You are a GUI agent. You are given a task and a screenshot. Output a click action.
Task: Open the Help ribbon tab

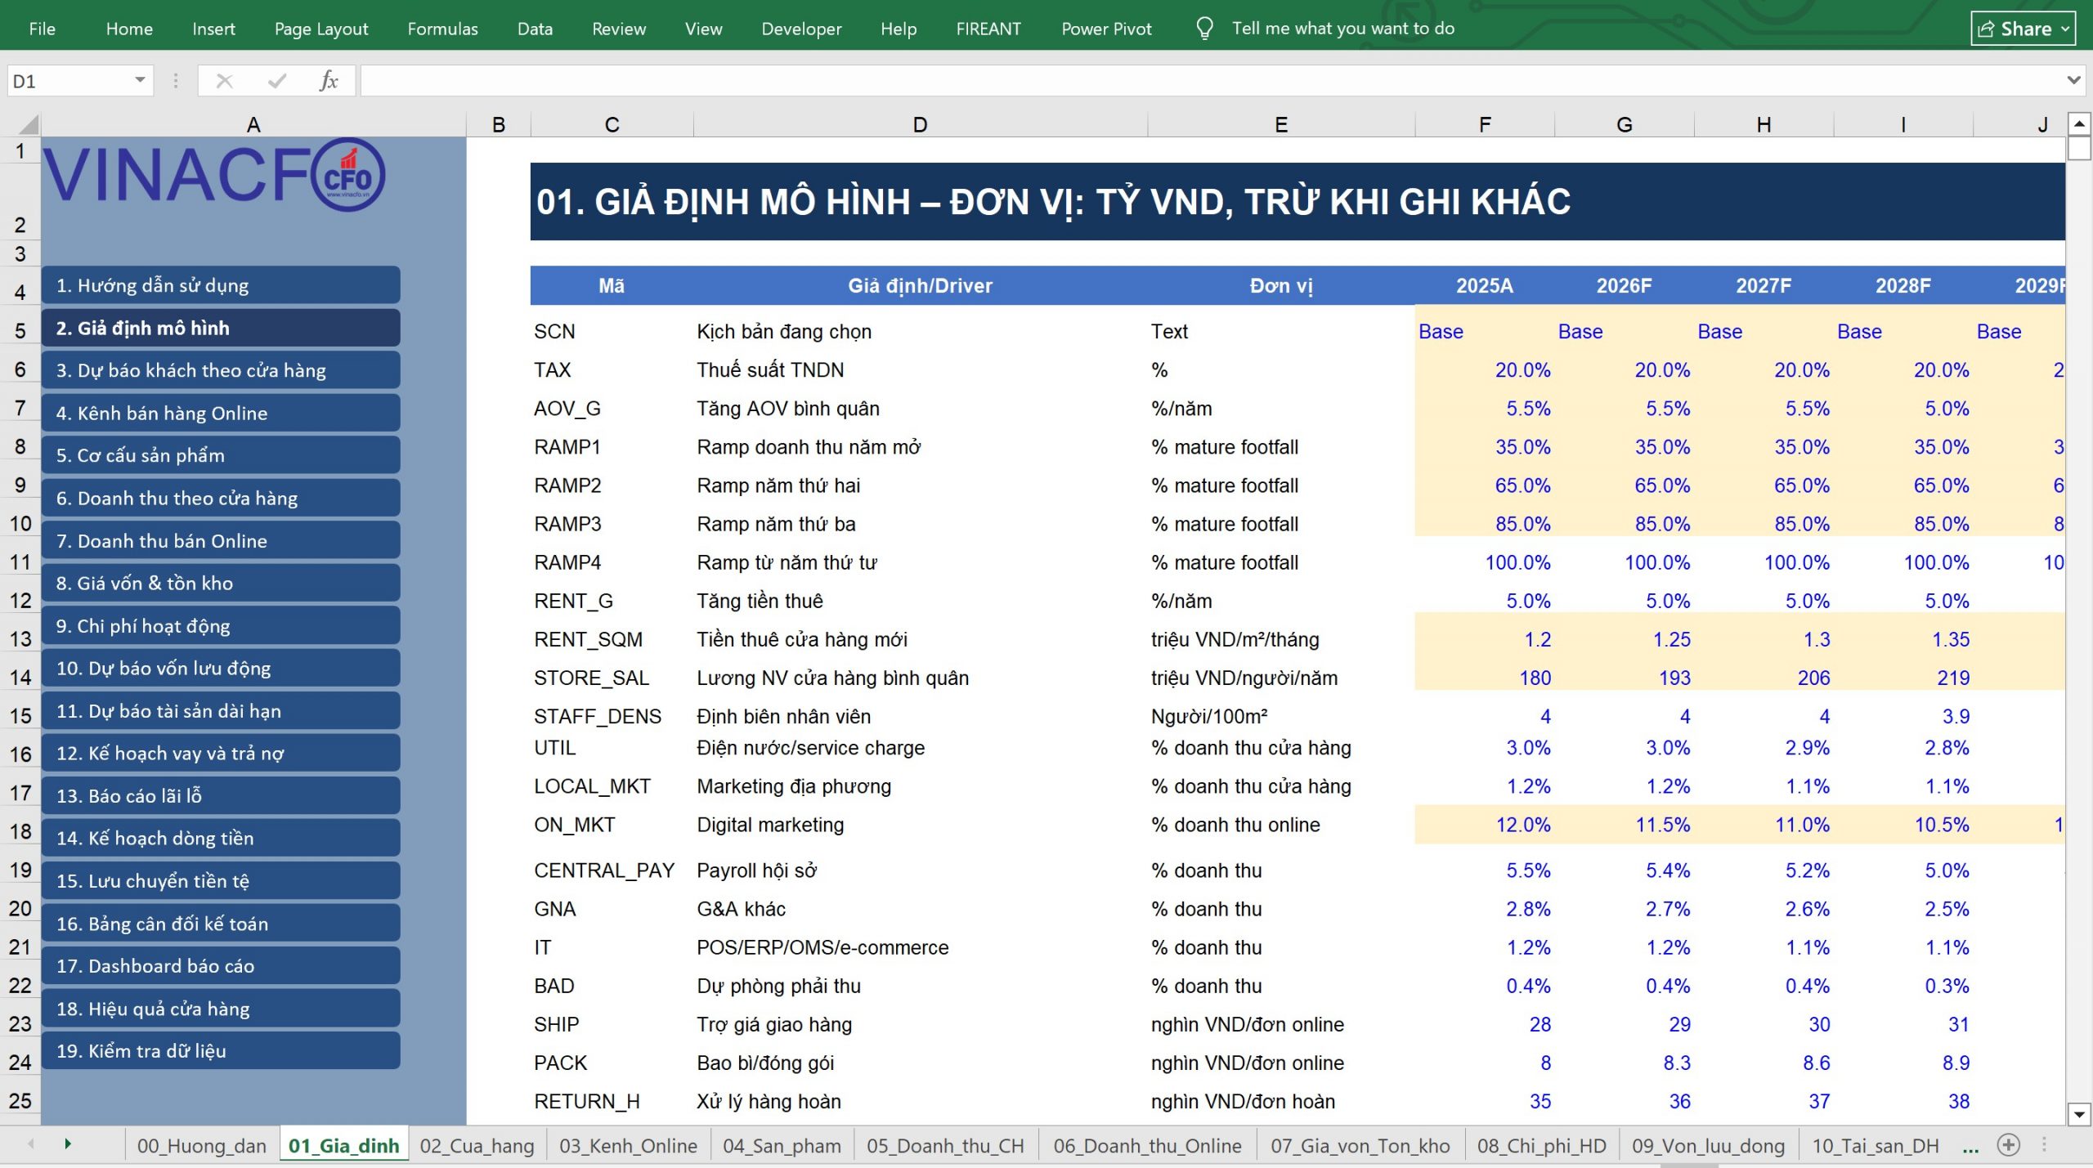(x=899, y=29)
